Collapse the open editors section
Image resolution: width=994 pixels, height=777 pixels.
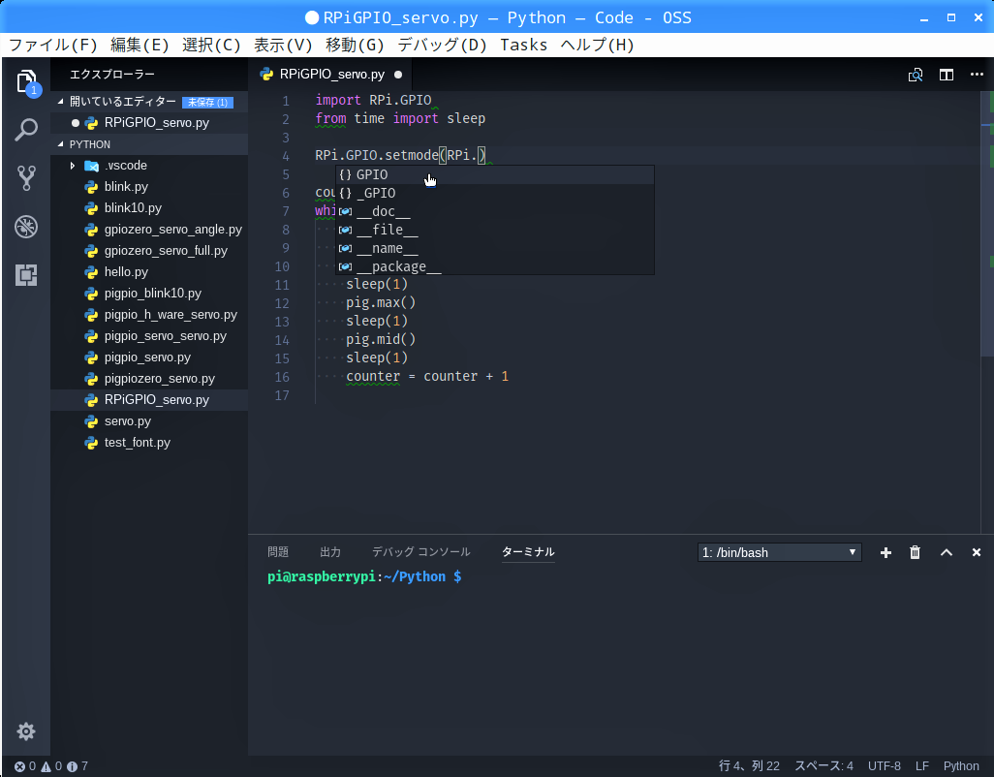61,102
